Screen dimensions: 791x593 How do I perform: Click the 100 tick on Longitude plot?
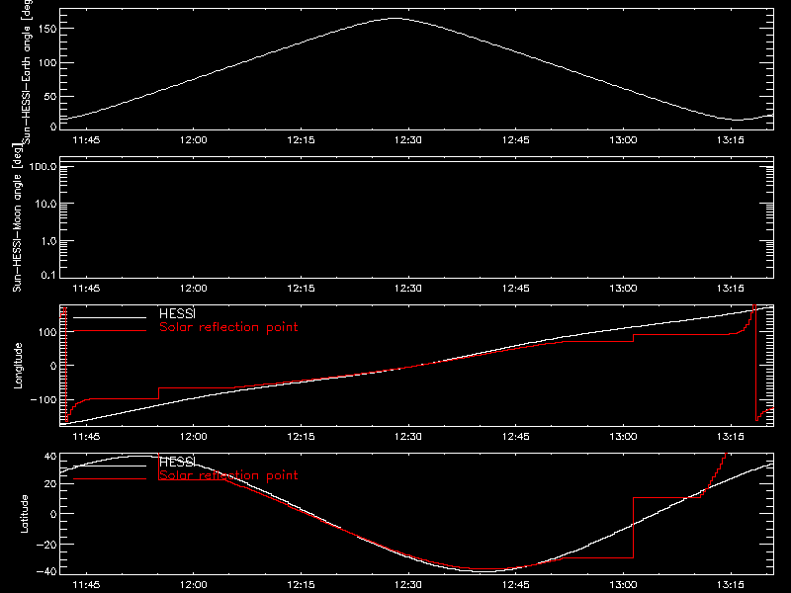(47, 332)
